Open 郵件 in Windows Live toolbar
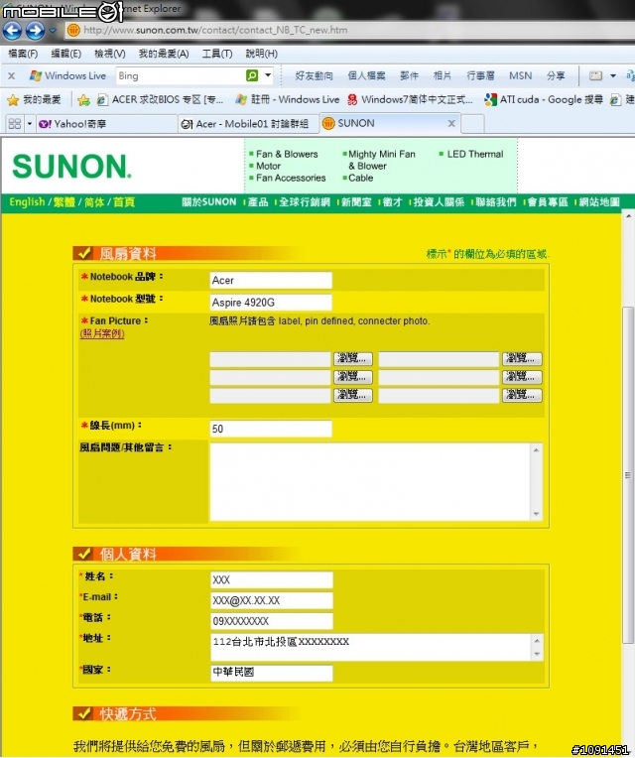The height and width of the screenshot is (758, 635). [409, 75]
